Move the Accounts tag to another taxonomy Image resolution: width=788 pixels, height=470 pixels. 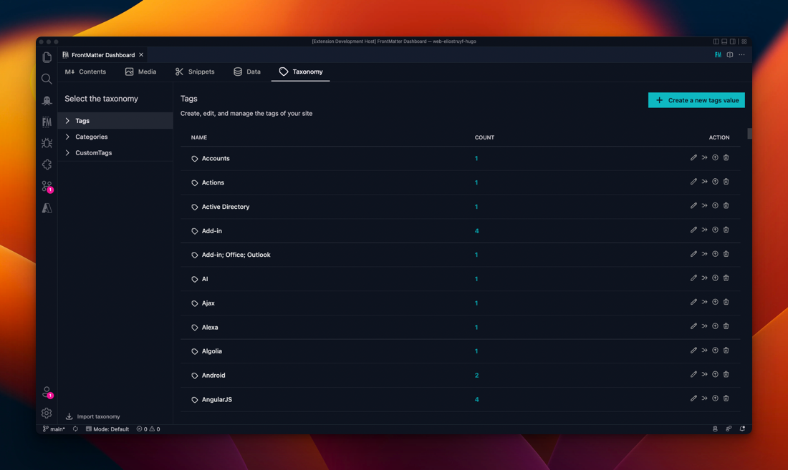715,157
